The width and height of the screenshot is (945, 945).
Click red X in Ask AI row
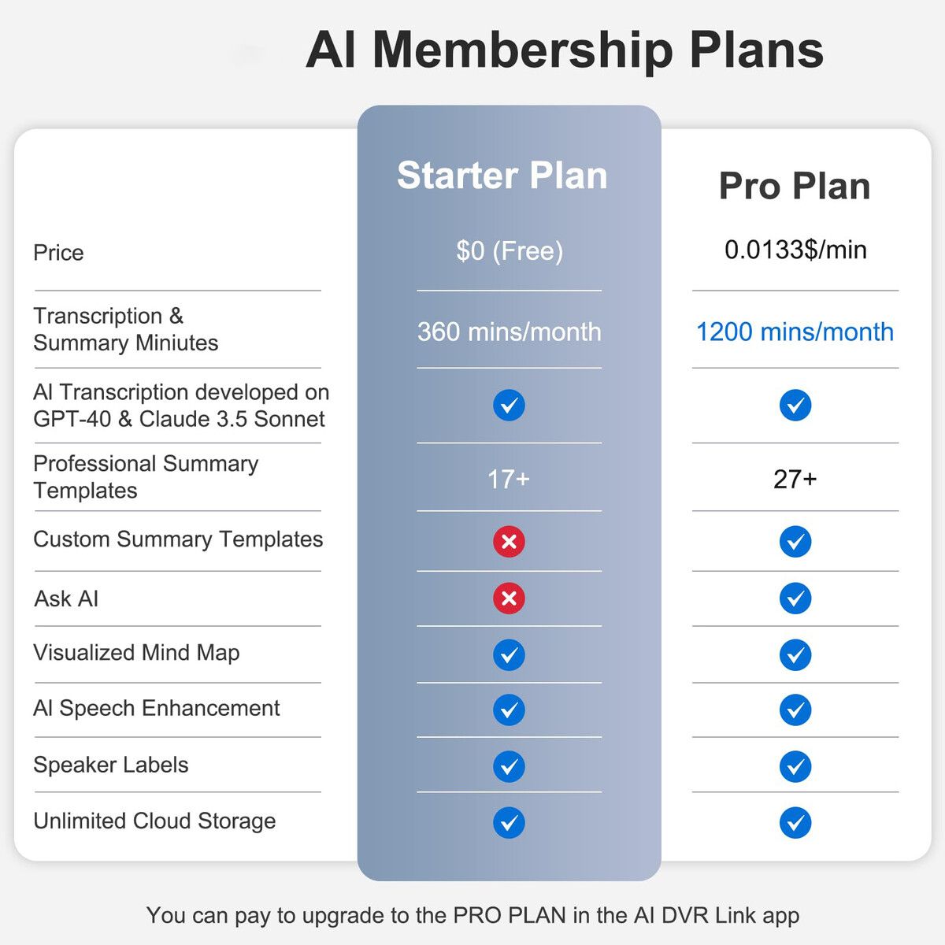pos(509,598)
